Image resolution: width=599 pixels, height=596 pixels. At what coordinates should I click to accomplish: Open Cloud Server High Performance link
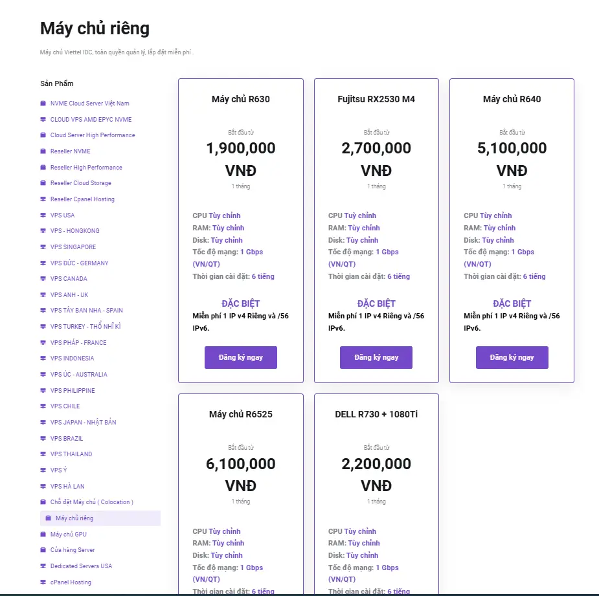pyautogui.click(x=93, y=135)
